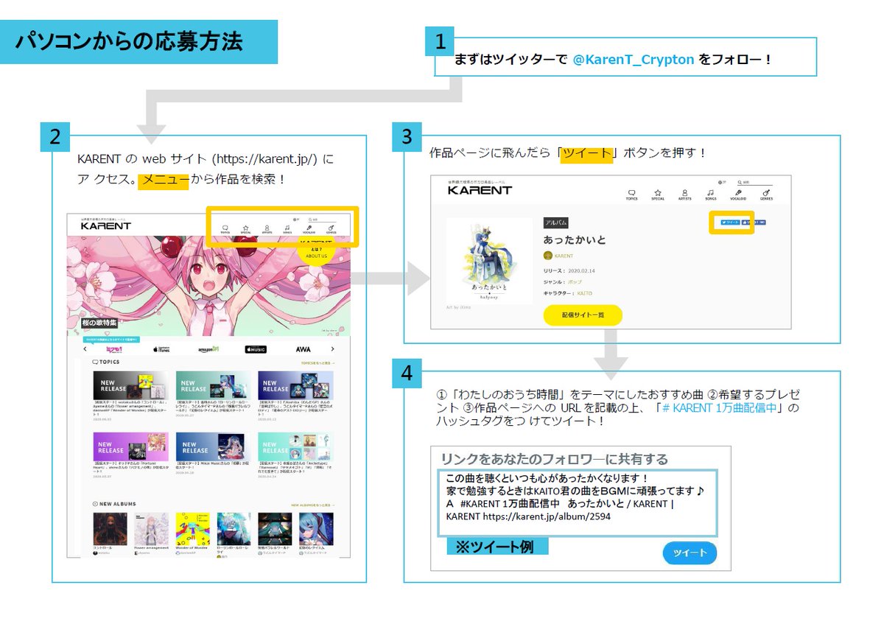This screenshot has height=624, width=884.
Task: Click SPECIAL star icon on album page
Action: (x=658, y=194)
